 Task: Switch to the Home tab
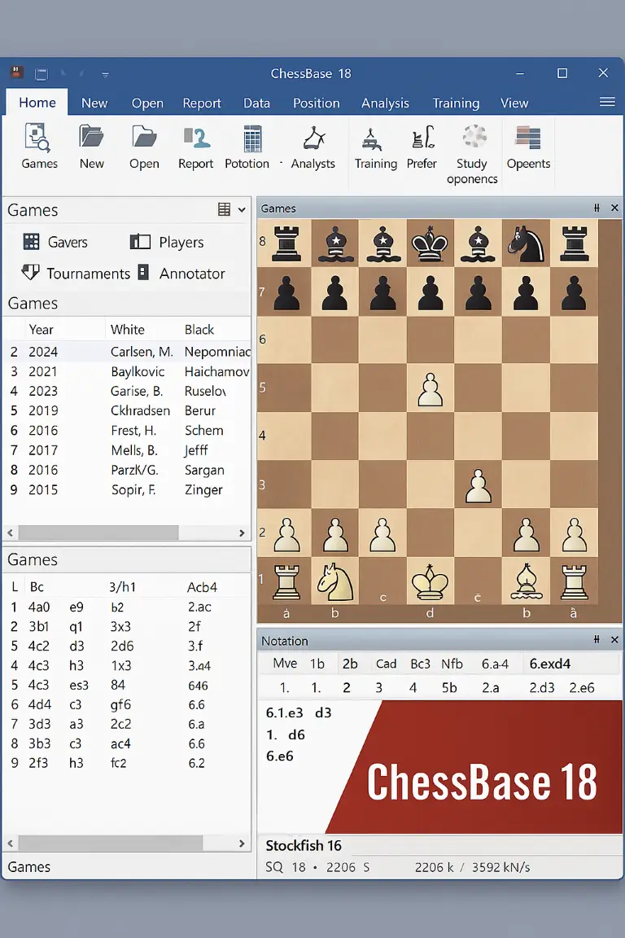pyautogui.click(x=37, y=103)
